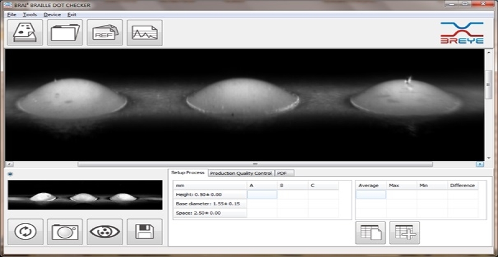Select the REF reference icon
Screen dimensions: 498x257
[105, 33]
